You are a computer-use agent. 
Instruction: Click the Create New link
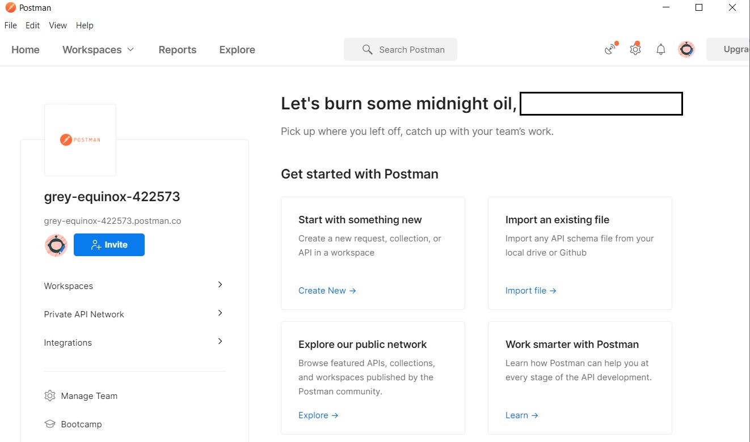327,291
